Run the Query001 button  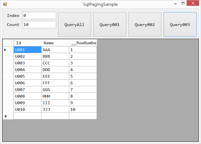point(110,25)
